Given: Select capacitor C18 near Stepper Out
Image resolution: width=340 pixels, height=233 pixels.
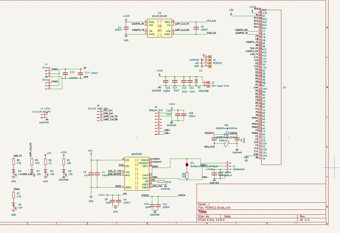Looking at the screenshot, I should (184, 115).
